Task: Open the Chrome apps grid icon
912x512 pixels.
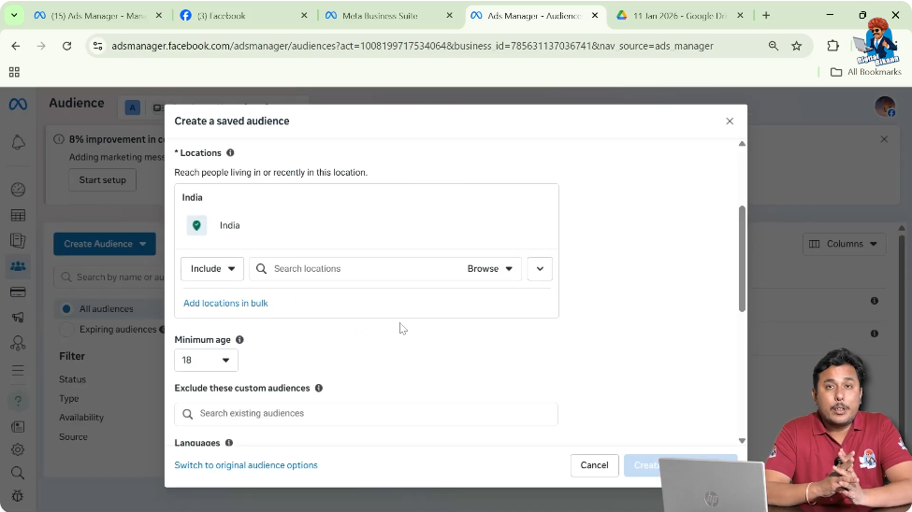Action: (x=14, y=72)
